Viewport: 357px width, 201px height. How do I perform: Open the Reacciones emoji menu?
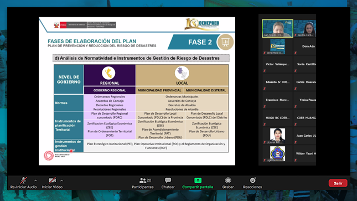252,183
